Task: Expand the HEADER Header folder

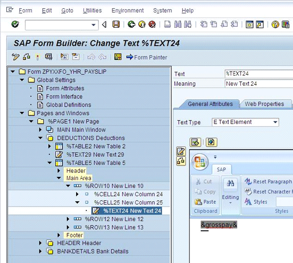Action: (41, 243)
